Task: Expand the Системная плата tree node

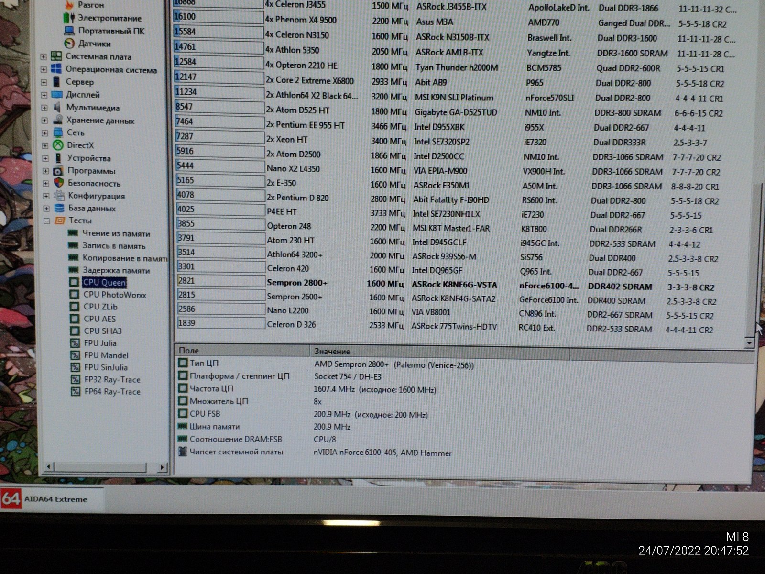Action: [x=44, y=57]
